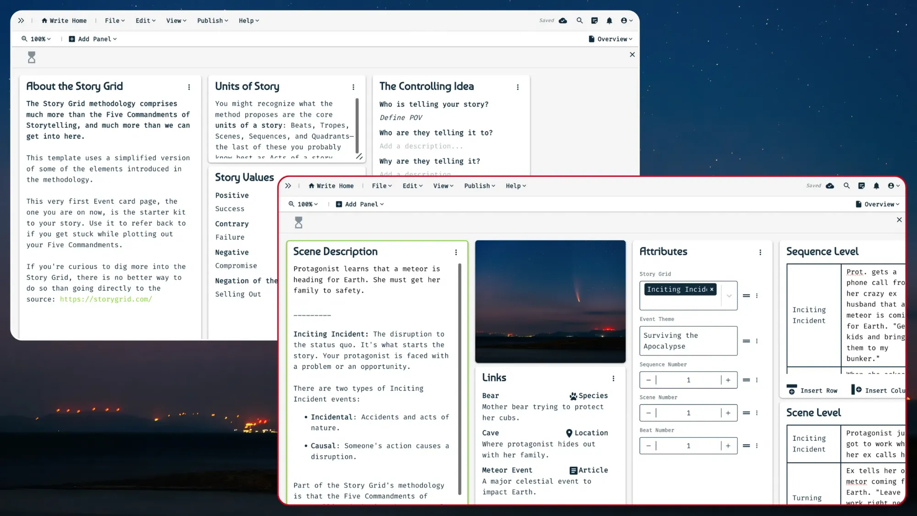Open the storygrid.com link

[105, 299]
